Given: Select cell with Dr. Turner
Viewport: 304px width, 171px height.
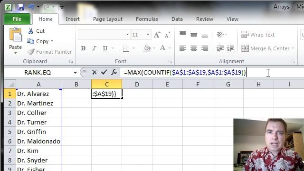Looking at the screenshot, I should (38, 123).
